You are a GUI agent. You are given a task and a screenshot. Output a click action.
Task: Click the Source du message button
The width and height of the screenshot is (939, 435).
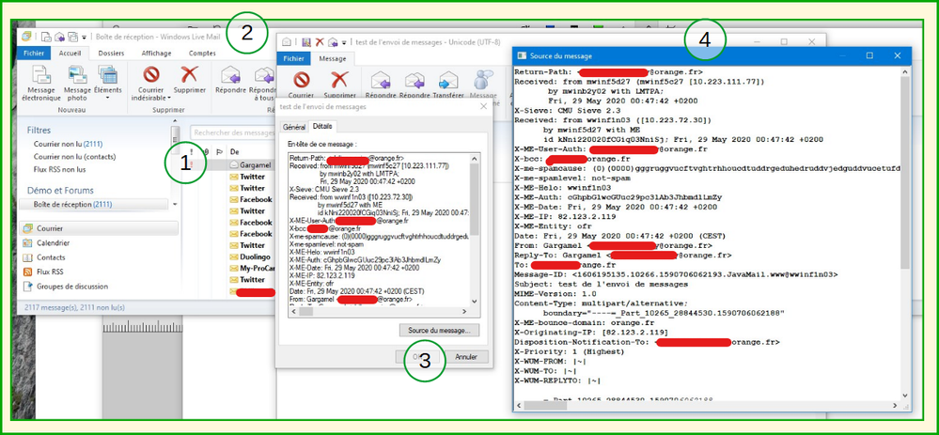tap(440, 330)
